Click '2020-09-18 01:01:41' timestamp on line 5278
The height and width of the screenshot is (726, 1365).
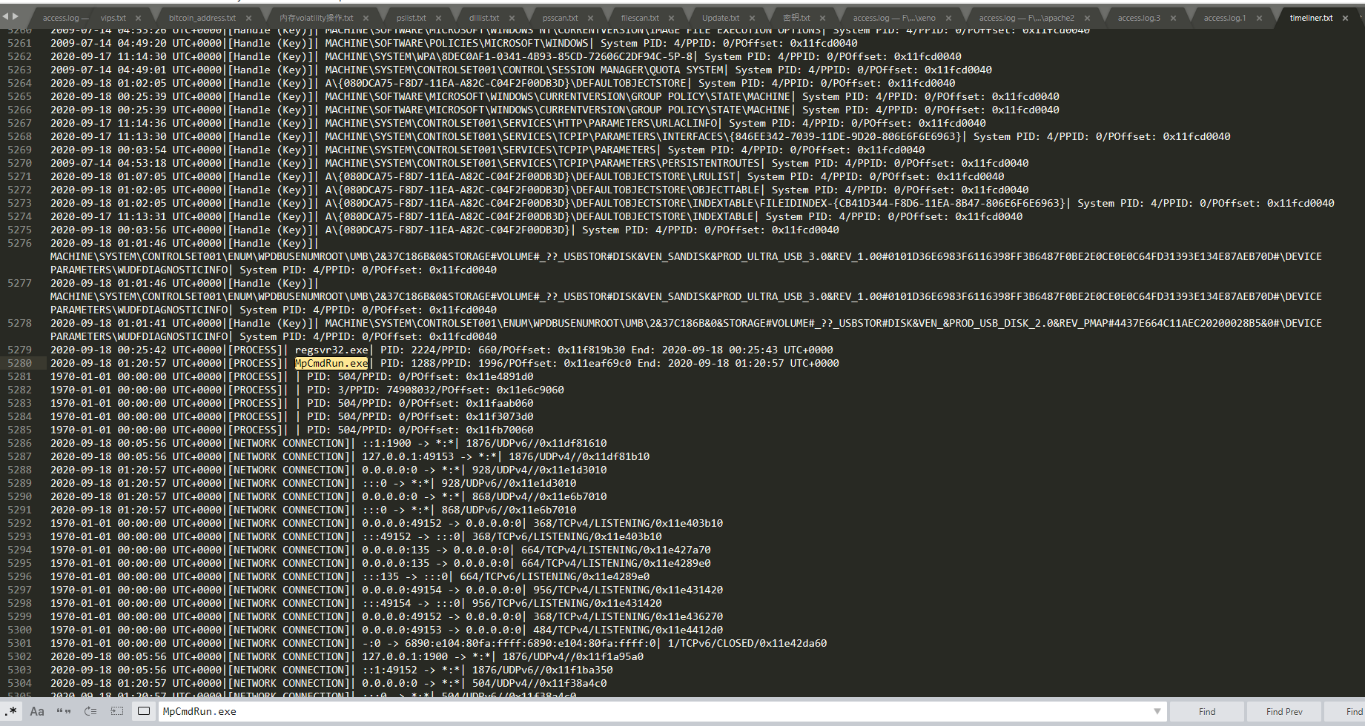coord(108,323)
